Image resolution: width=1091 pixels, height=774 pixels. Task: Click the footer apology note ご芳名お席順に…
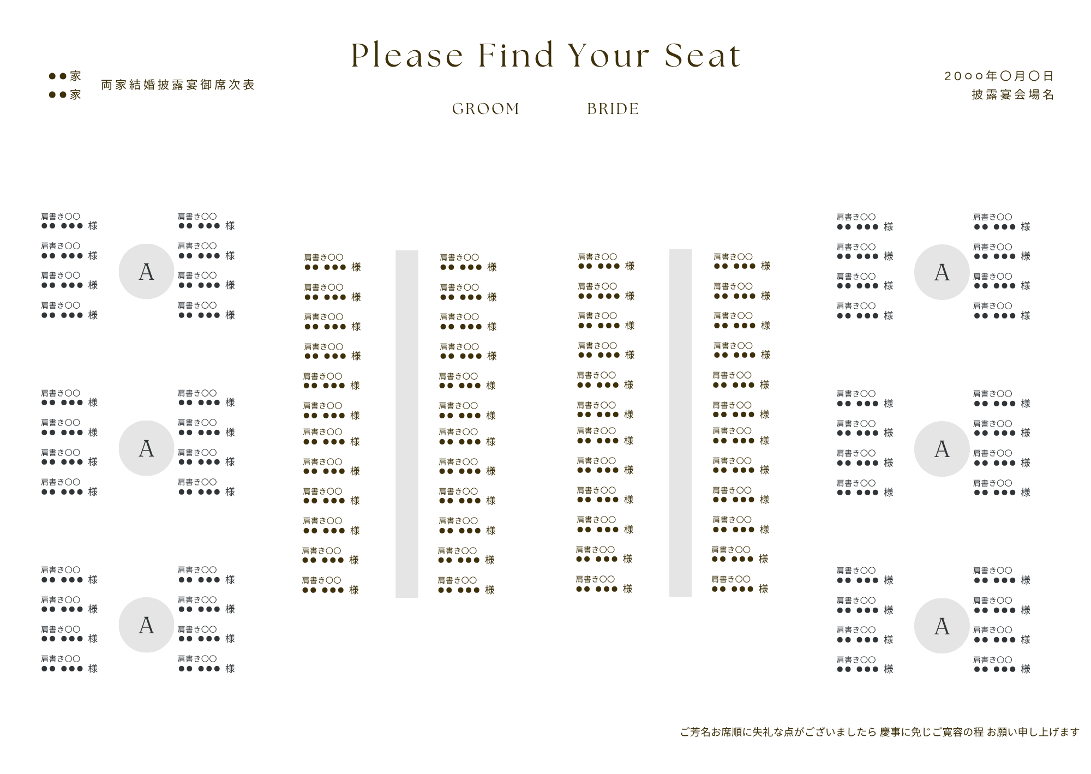(x=879, y=732)
